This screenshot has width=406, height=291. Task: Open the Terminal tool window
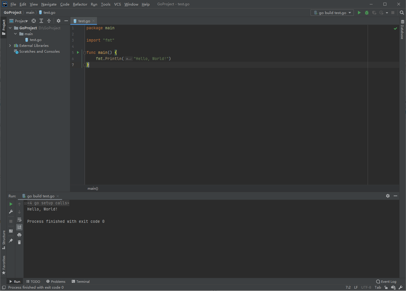[81, 281]
